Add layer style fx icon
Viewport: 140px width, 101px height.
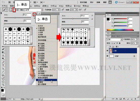tap(117, 99)
